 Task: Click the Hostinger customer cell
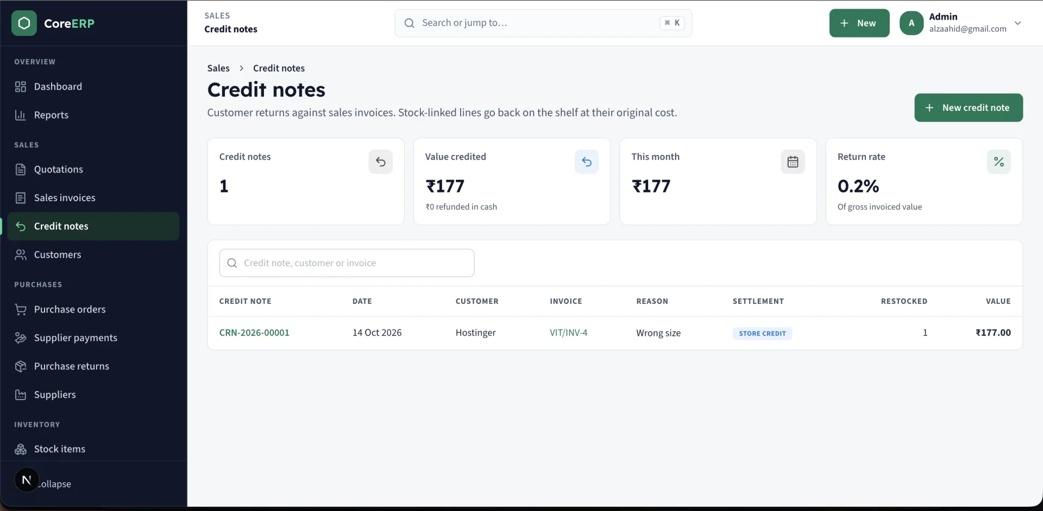pyautogui.click(x=476, y=333)
